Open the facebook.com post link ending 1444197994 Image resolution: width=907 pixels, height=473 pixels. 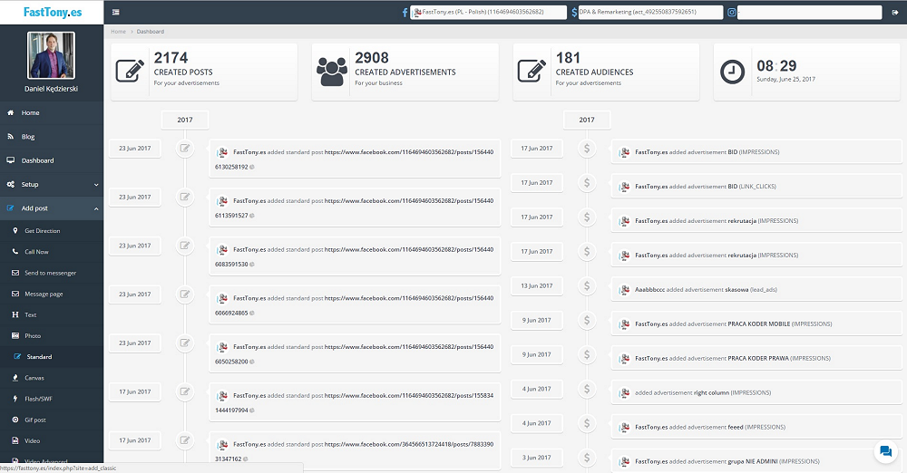click(x=354, y=402)
